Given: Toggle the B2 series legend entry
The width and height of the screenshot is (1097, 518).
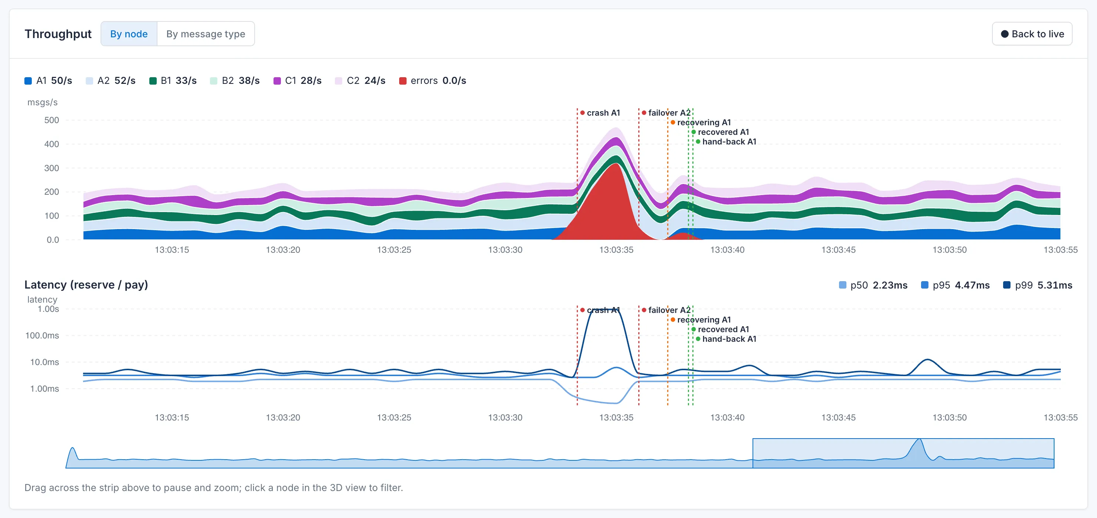Looking at the screenshot, I should click(x=235, y=81).
